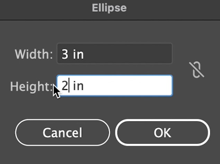Dismiss the dialog with the Cancel button
The width and height of the screenshot is (220, 164).
click(62, 132)
